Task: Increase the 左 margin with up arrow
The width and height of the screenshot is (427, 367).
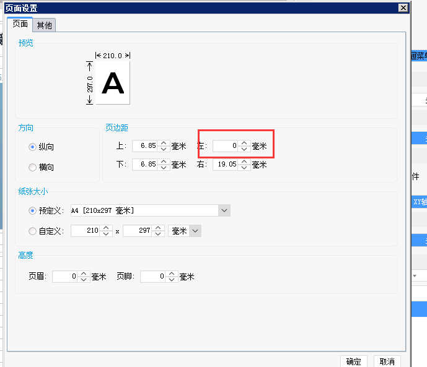Action: [244, 143]
